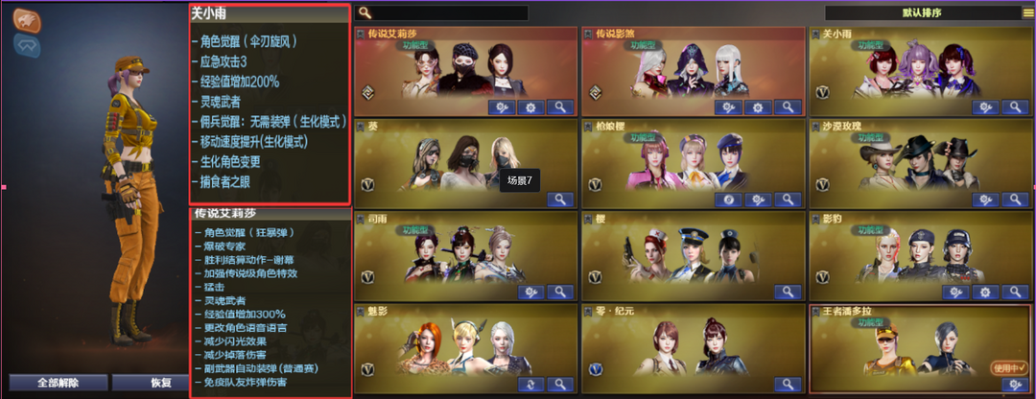Screen dimensions: 1036x399
Task: Click swap arrows icon on 魅影 card
Action: [530, 384]
